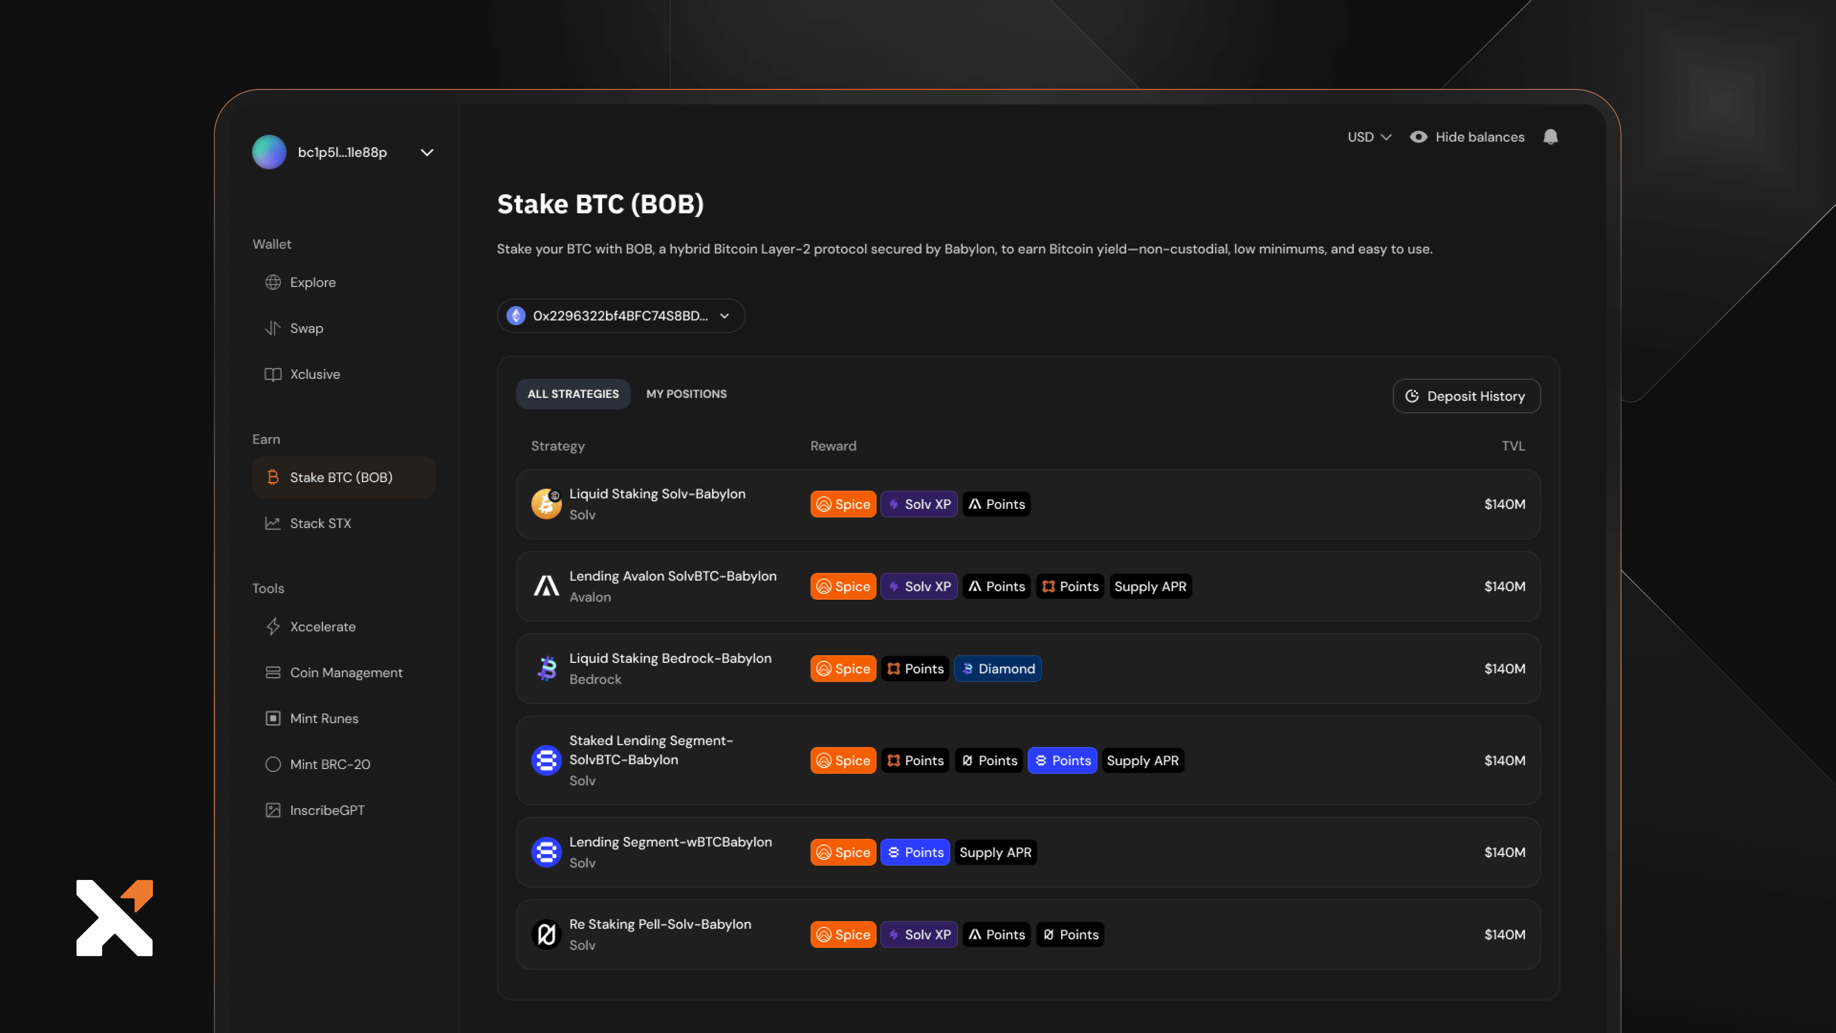Viewport: 1836px width, 1033px height.
Task: Click the Mint Runes square icon
Action: coord(273,718)
